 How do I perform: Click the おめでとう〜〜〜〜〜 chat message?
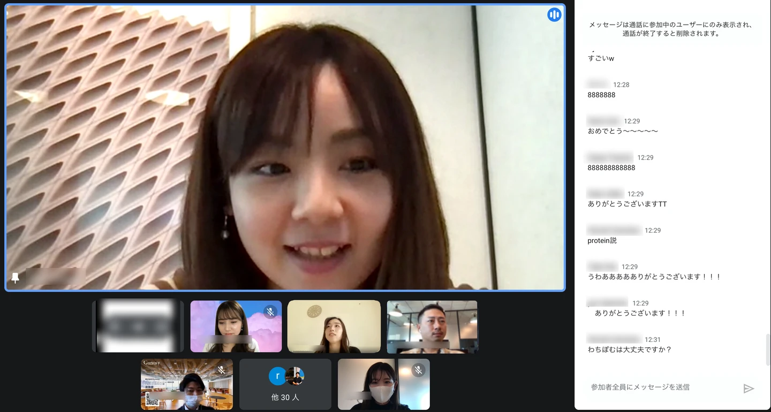(623, 132)
